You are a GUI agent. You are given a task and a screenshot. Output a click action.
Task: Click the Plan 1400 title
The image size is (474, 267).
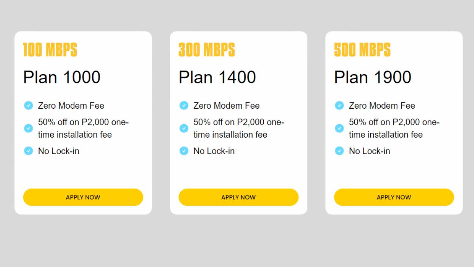(217, 77)
